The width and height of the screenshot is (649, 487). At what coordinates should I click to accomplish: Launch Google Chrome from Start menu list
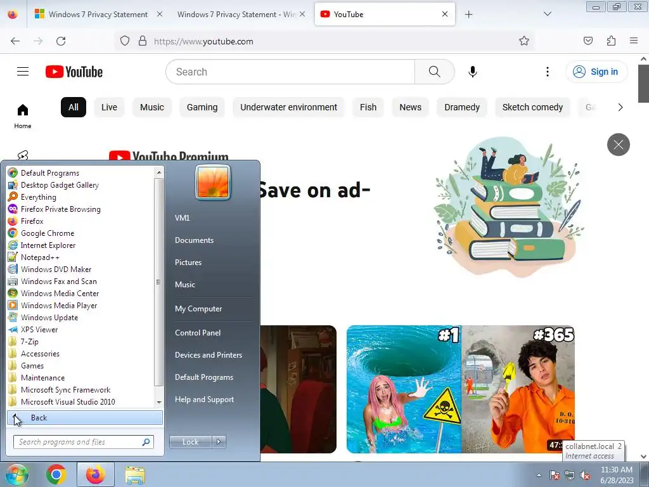(x=47, y=233)
